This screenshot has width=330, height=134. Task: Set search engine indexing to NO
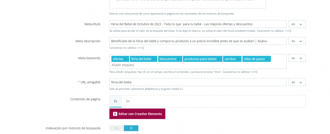click(116, 128)
